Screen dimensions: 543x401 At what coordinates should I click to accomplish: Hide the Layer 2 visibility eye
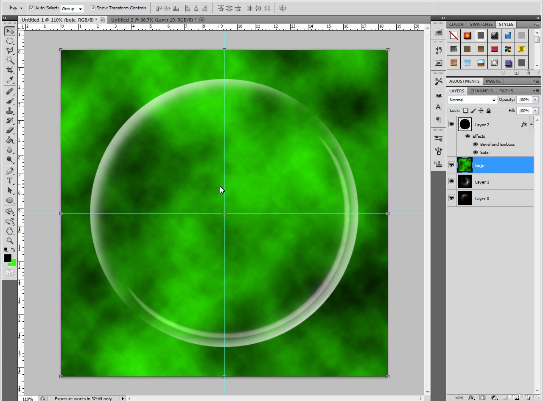point(451,124)
